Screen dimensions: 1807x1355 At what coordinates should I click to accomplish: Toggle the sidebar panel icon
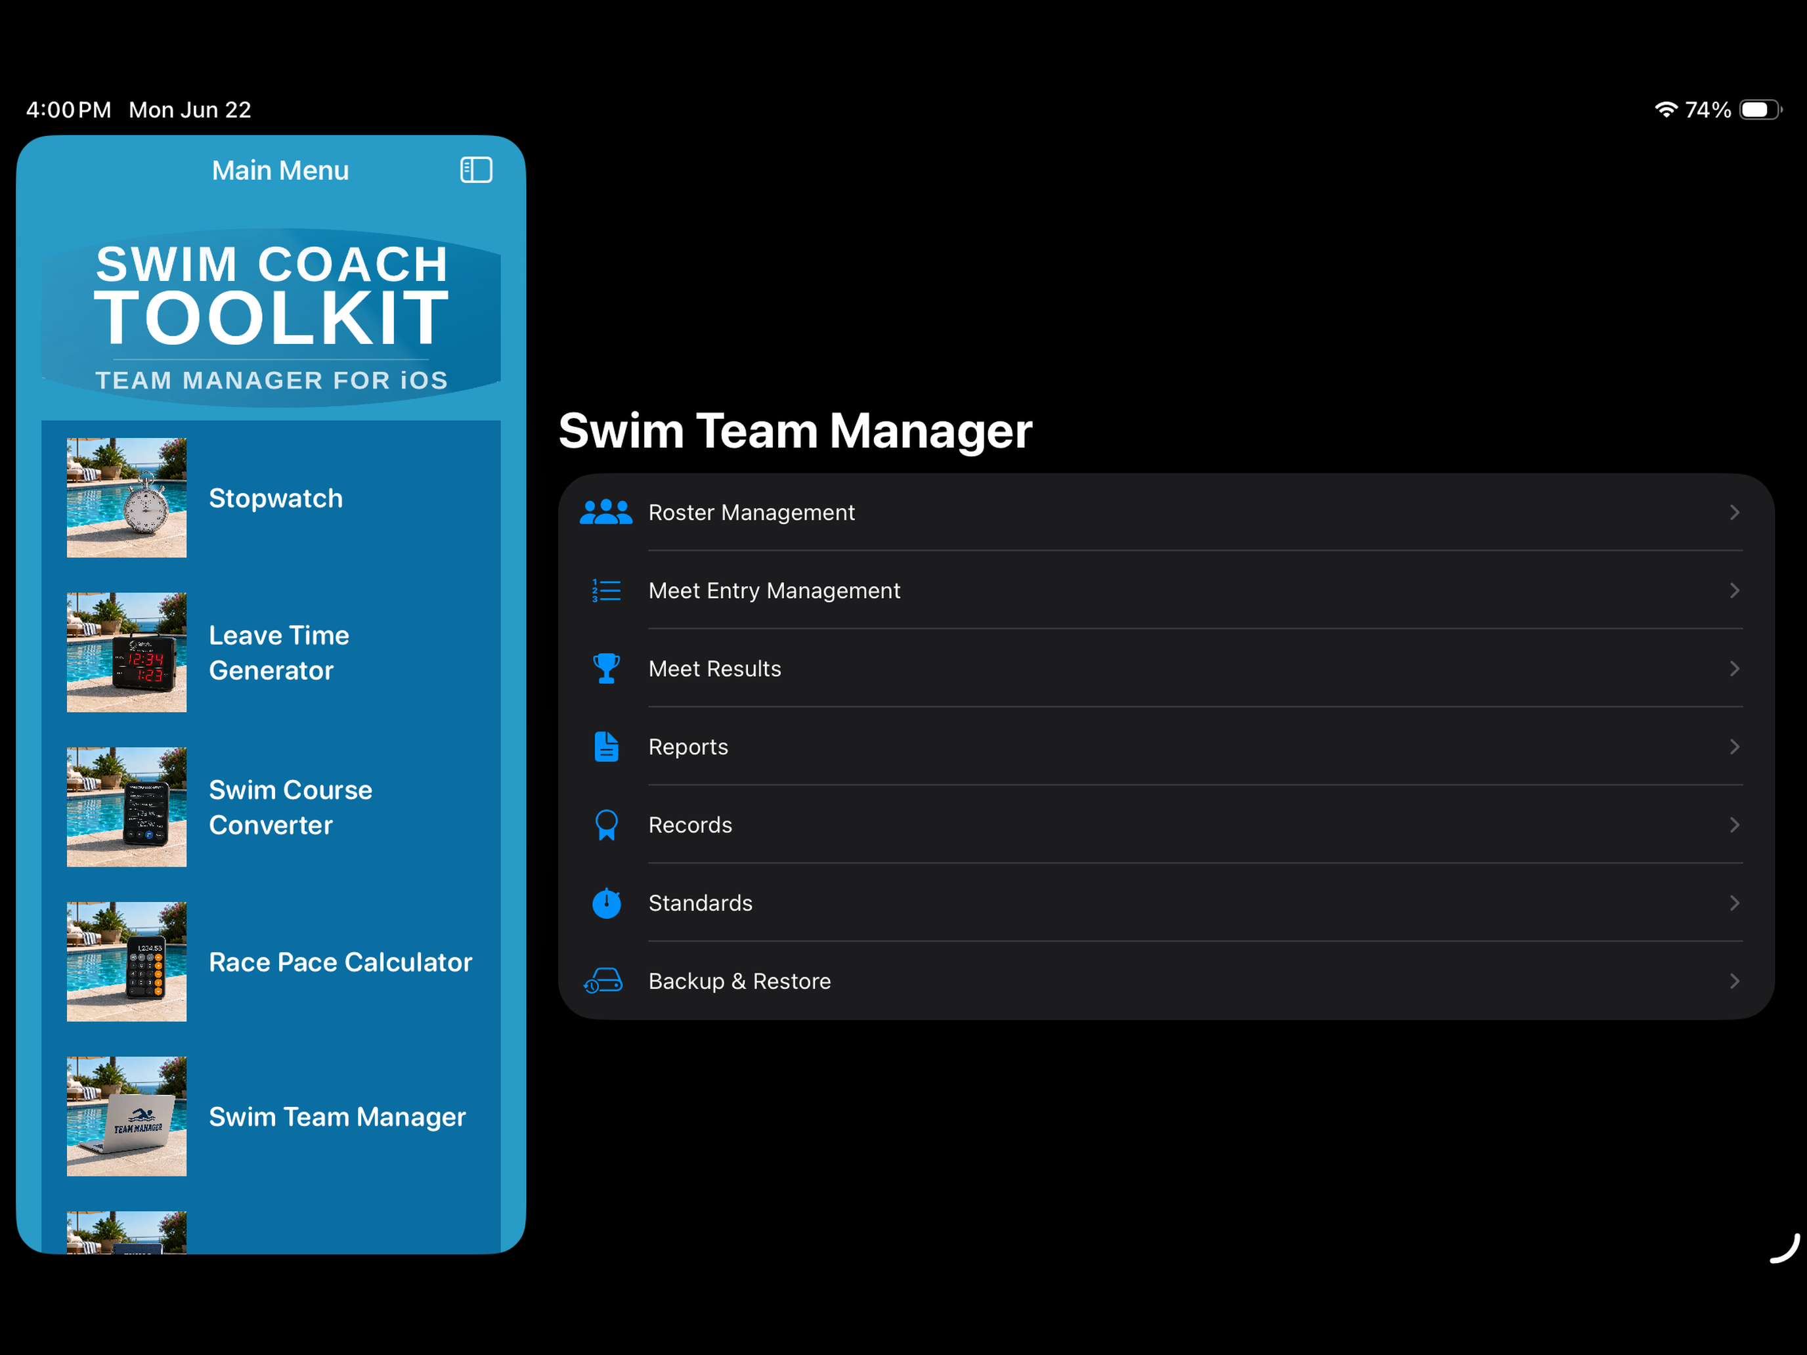point(476,170)
